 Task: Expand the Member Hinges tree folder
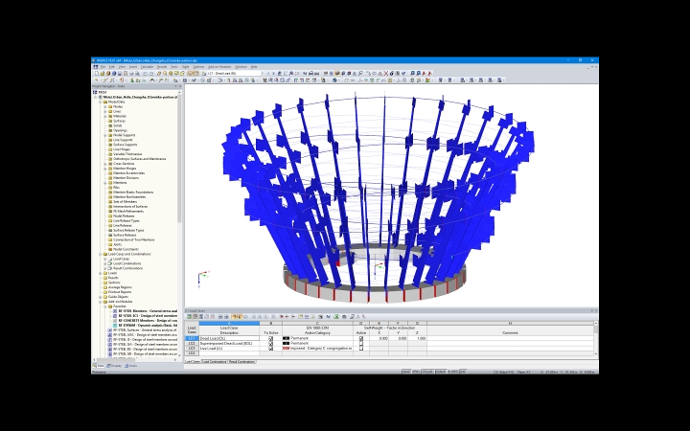tap(105, 169)
